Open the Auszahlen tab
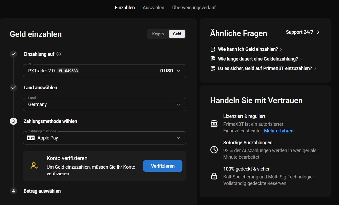Image resolution: width=339 pixels, height=205 pixels. pos(153,8)
